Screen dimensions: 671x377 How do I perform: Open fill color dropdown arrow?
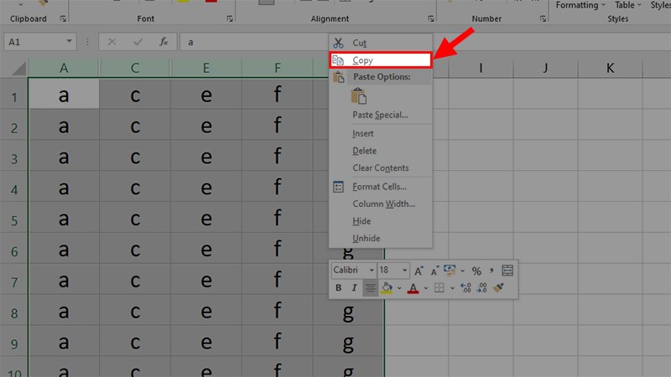coord(399,288)
